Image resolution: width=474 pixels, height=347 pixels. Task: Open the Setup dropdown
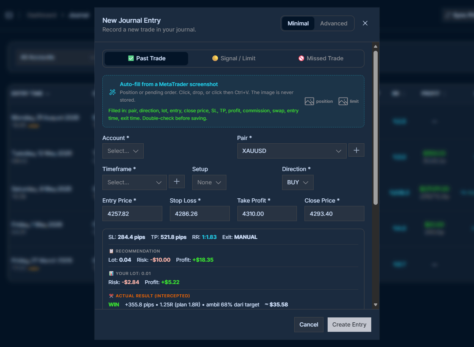(209, 182)
